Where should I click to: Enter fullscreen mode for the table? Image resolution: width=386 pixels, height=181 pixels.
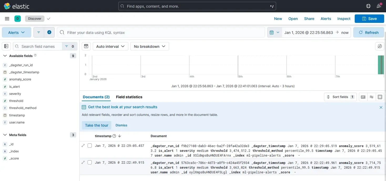tap(380, 97)
